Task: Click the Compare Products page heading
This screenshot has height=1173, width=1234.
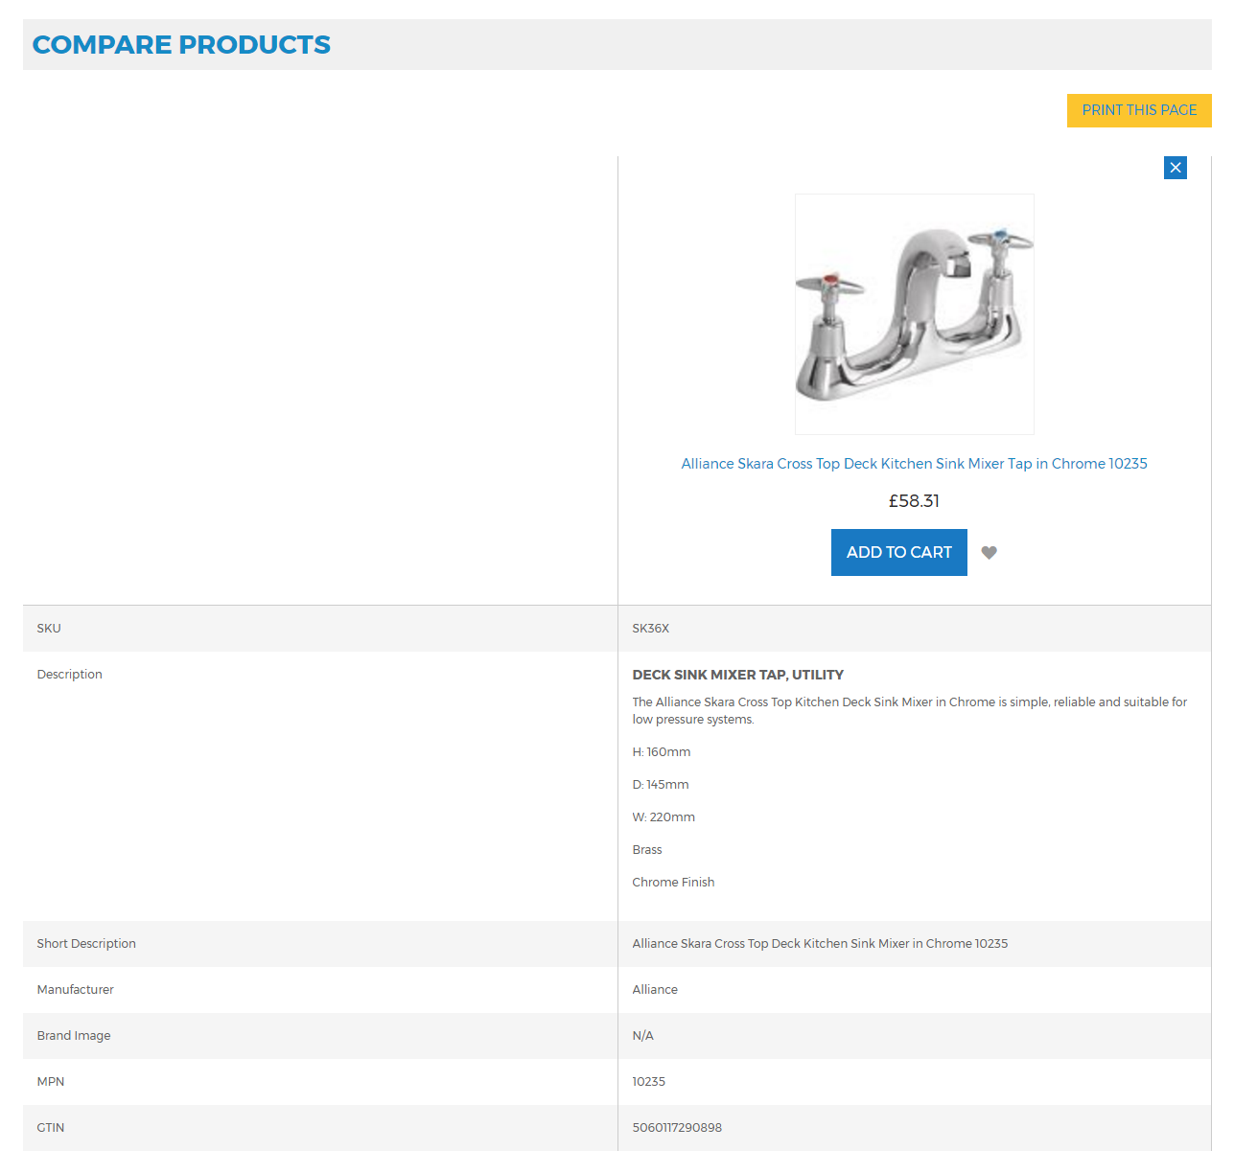Action: [181, 45]
